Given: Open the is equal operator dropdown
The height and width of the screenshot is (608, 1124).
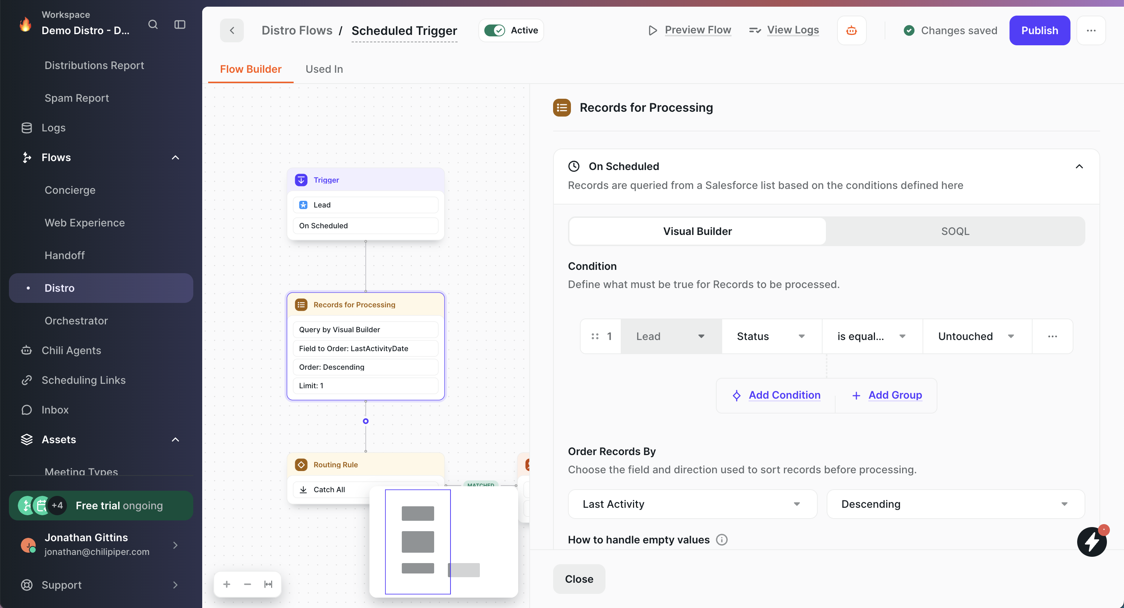Looking at the screenshot, I should pyautogui.click(x=872, y=336).
